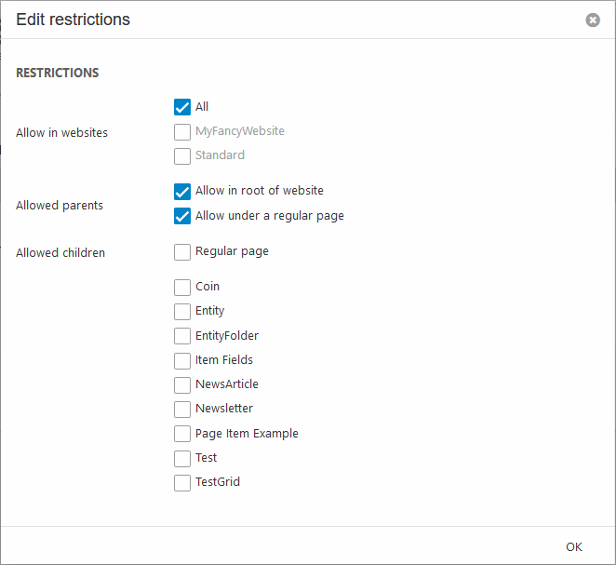Close the Edit restrictions dialog
The width and height of the screenshot is (616, 565).
(593, 20)
